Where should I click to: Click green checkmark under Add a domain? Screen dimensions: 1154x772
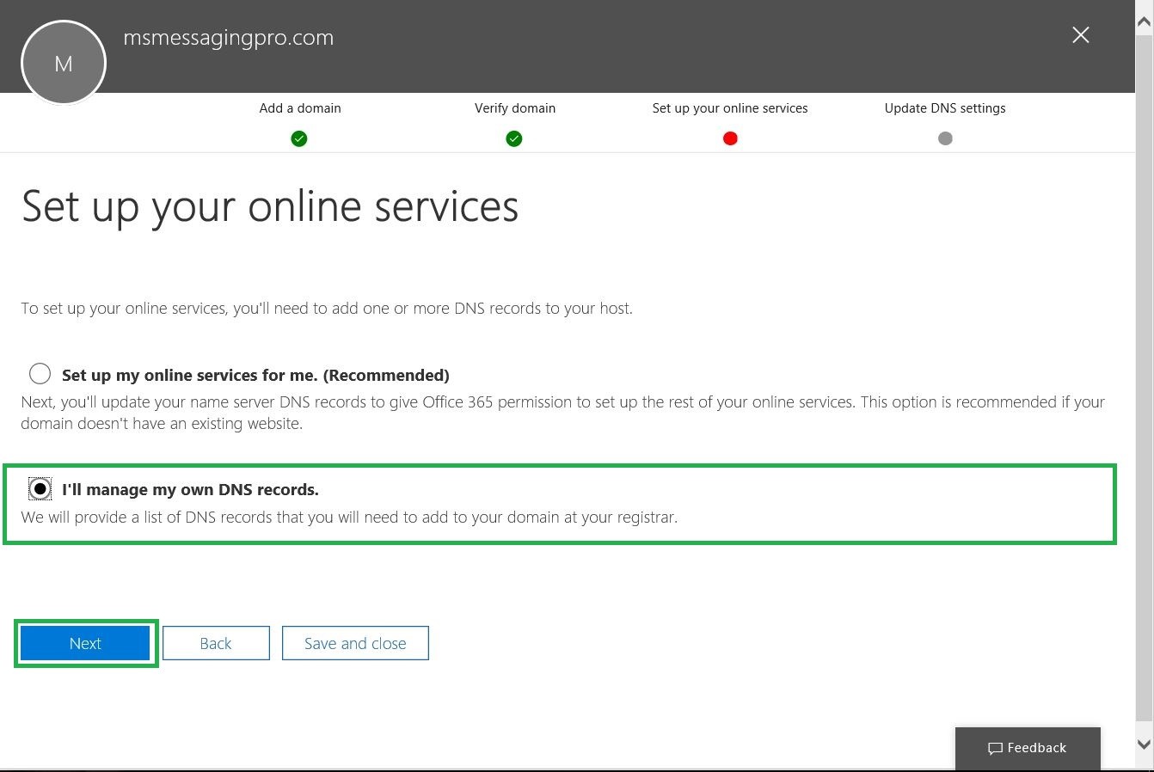point(299,138)
